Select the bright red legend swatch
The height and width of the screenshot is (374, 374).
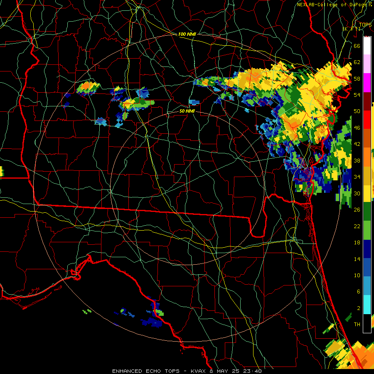tap(367, 120)
